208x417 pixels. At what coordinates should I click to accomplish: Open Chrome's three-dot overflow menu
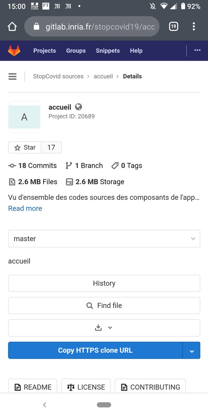click(194, 26)
